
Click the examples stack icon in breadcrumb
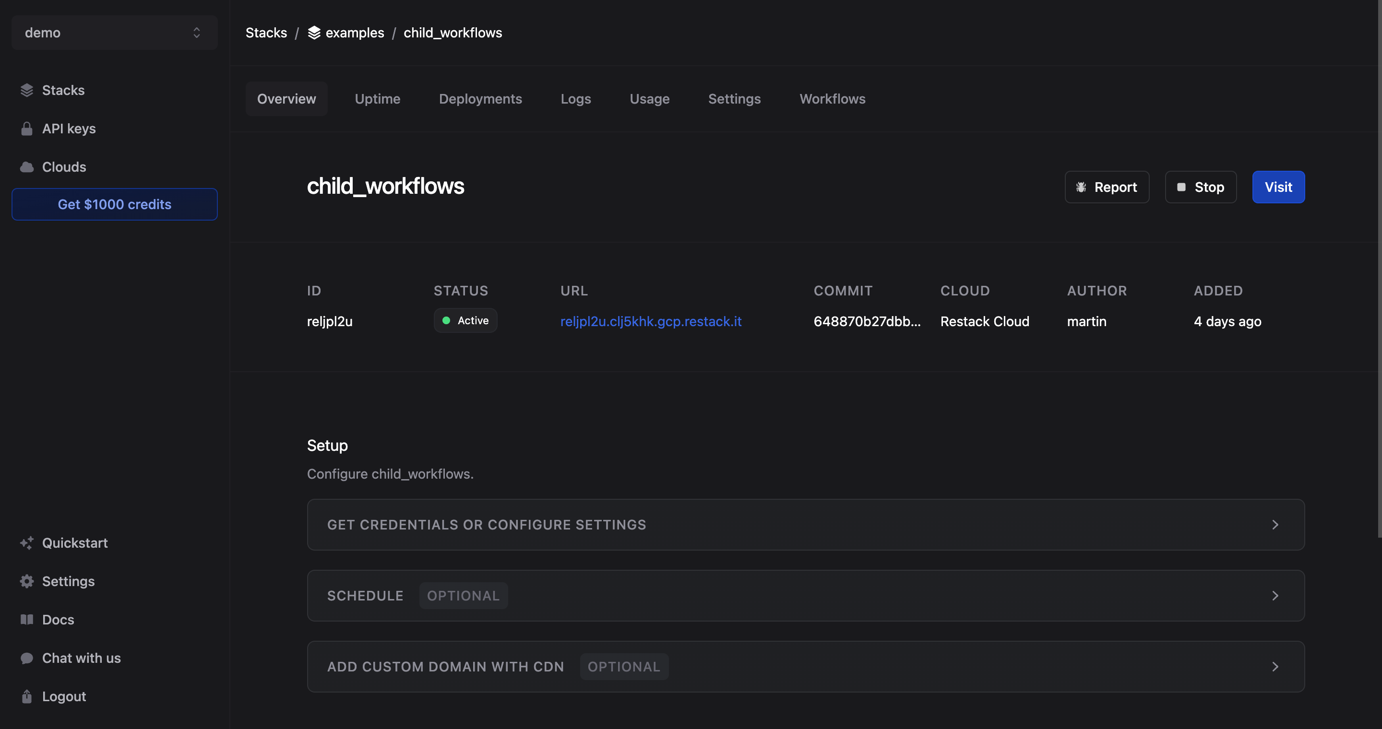(x=314, y=33)
